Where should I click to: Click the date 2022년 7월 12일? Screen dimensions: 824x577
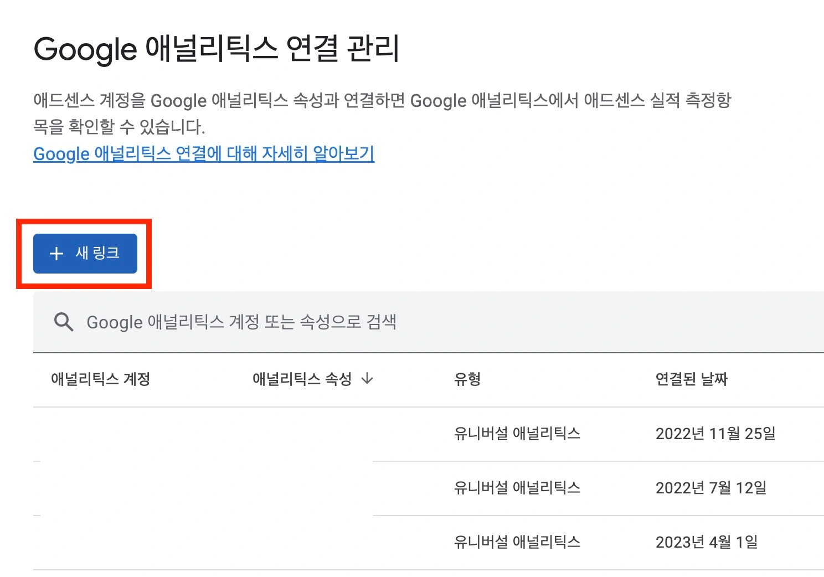pyautogui.click(x=711, y=488)
